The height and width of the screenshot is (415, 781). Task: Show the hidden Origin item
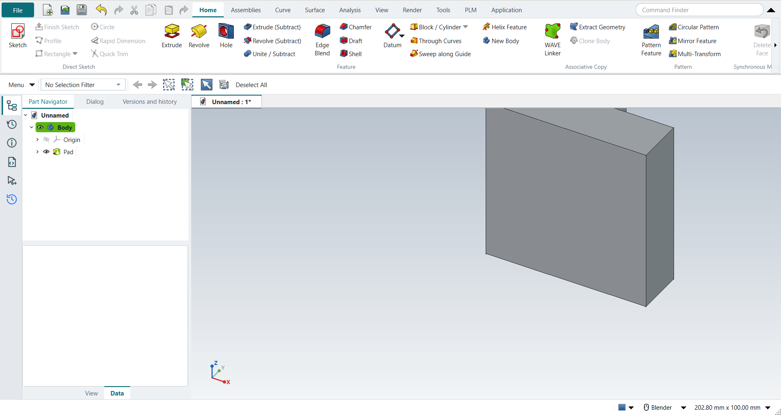pos(46,140)
